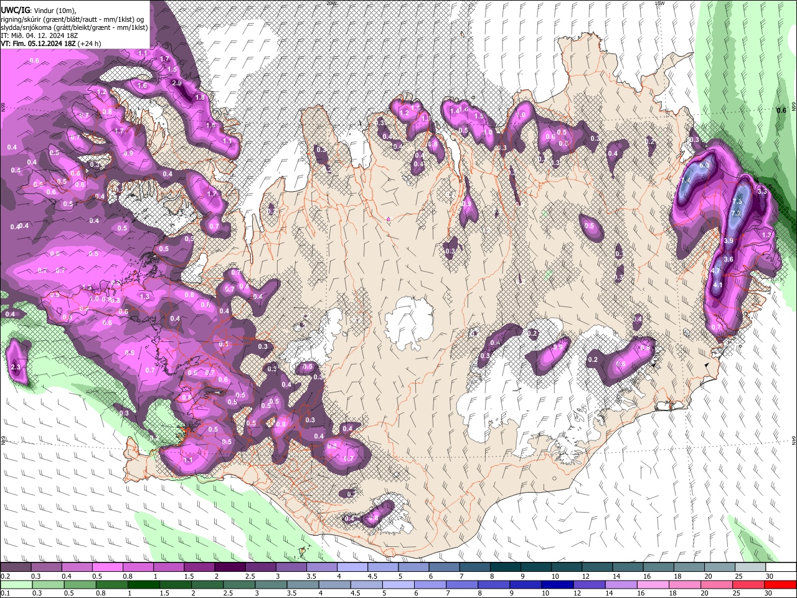Click the 7.3 snowfall value on the map
Viewport: 797px width, 598px height.
[x=738, y=201]
